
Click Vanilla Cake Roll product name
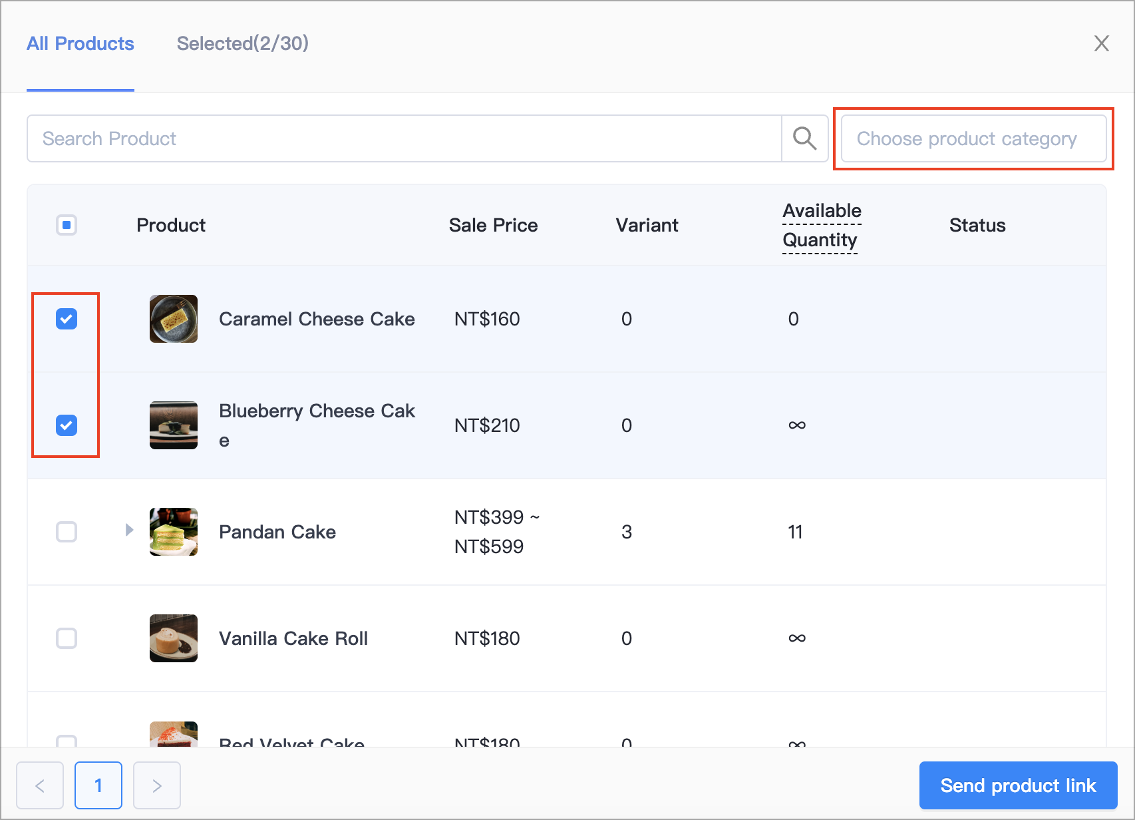pos(293,638)
